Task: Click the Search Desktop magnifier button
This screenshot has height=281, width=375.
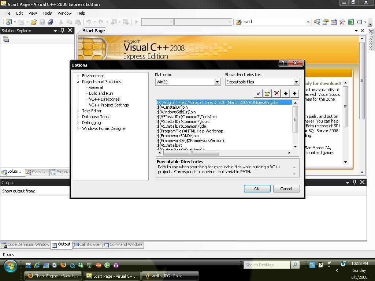Action: [295, 265]
